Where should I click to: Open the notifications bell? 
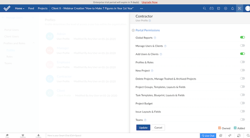pos(232,9)
